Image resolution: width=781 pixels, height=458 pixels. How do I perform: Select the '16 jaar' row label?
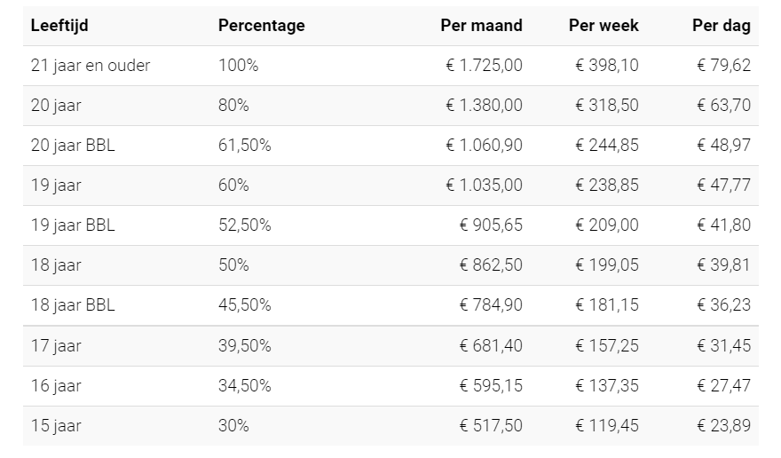point(56,386)
